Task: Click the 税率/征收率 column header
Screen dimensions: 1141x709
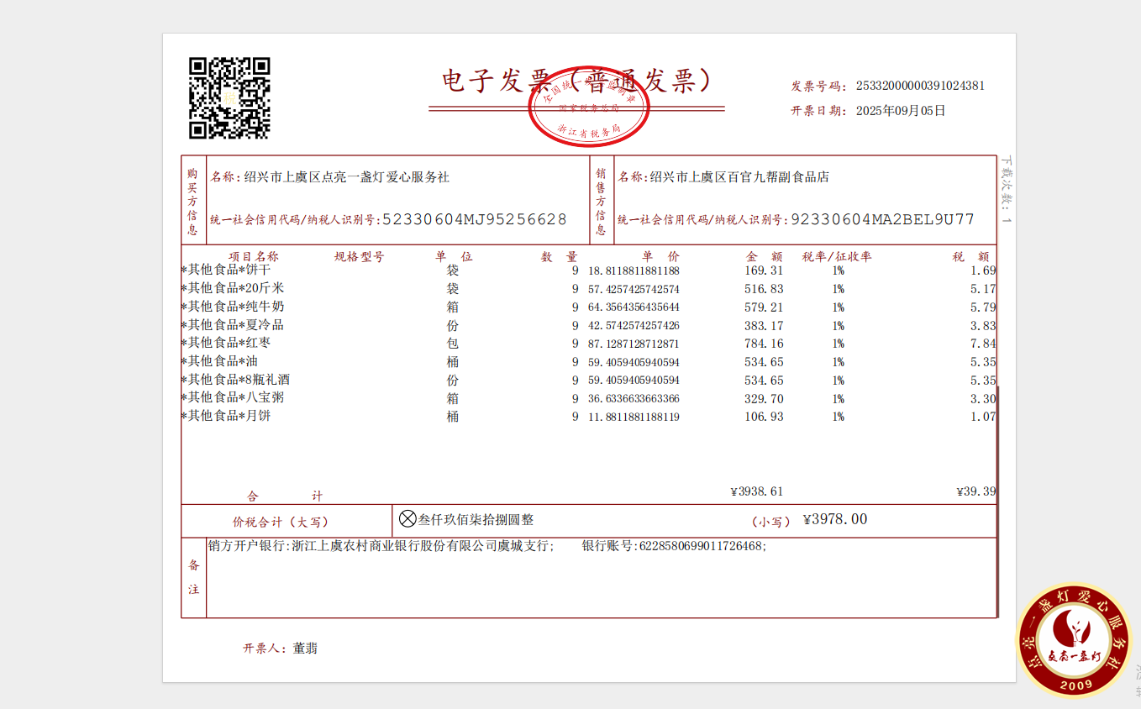Action: tap(837, 256)
